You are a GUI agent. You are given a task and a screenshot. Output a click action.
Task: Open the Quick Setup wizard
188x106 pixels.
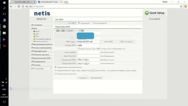click(155, 13)
